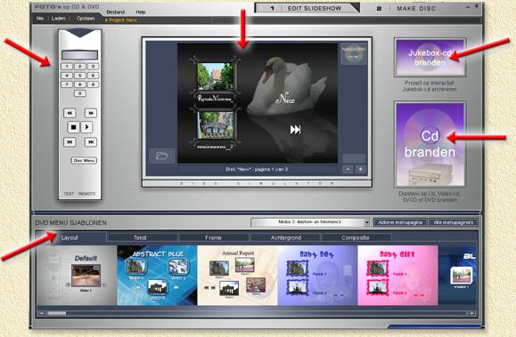Click number 6 on the remote keypad

click(x=94, y=76)
